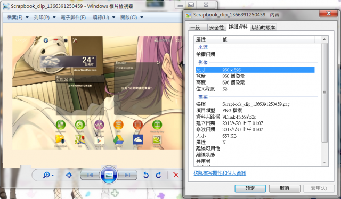341x199 pixels.
Task: Open the 開啟(O) menu
Action: (x=128, y=18)
